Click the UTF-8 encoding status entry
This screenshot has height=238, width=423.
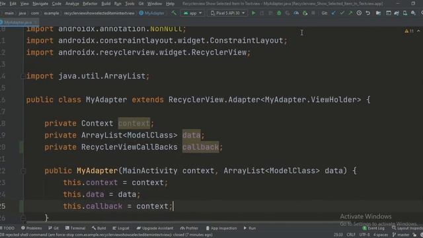[364, 235]
